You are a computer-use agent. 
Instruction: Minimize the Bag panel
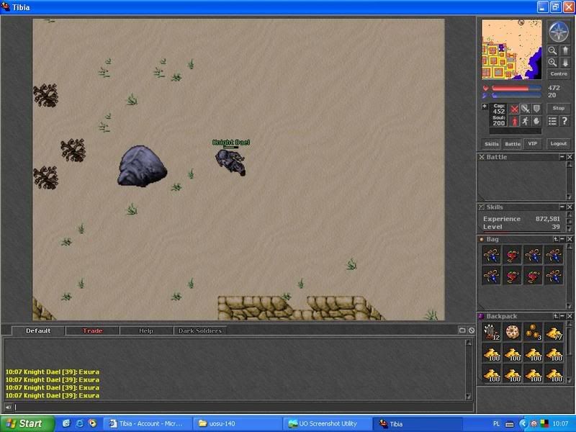click(562, 239)
